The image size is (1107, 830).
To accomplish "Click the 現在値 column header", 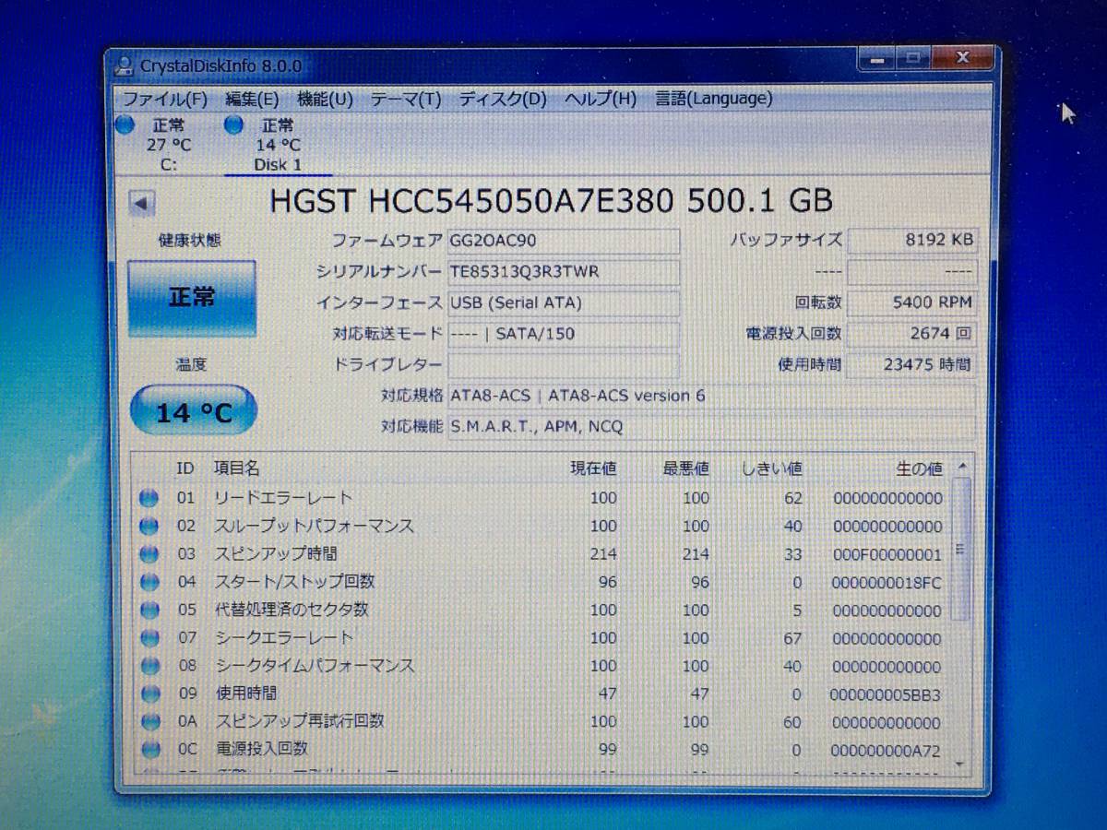I will (593, 468).
